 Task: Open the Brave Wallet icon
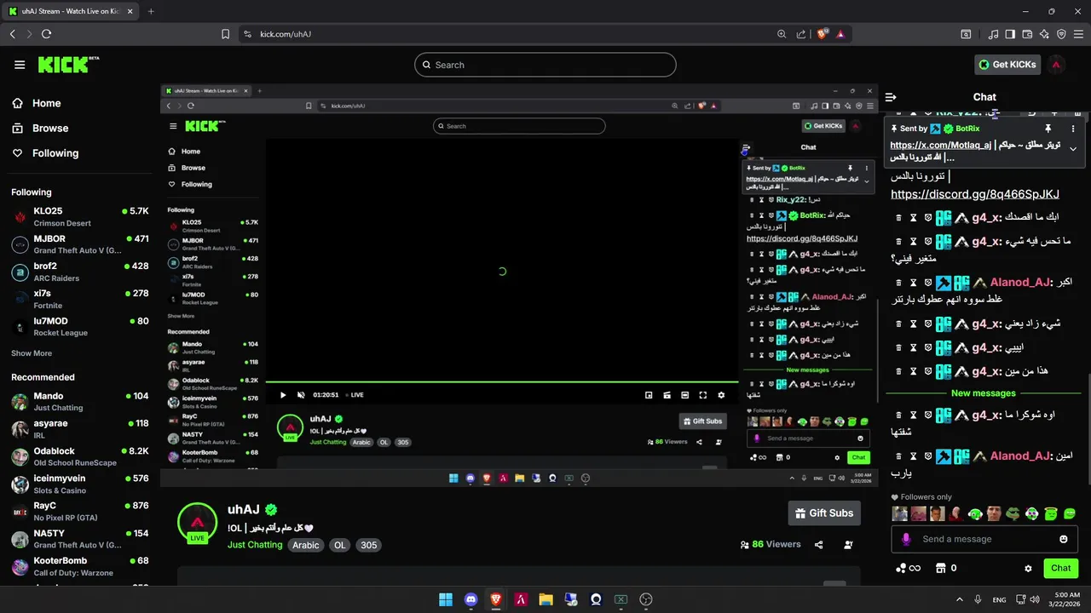pos(1027,34)
